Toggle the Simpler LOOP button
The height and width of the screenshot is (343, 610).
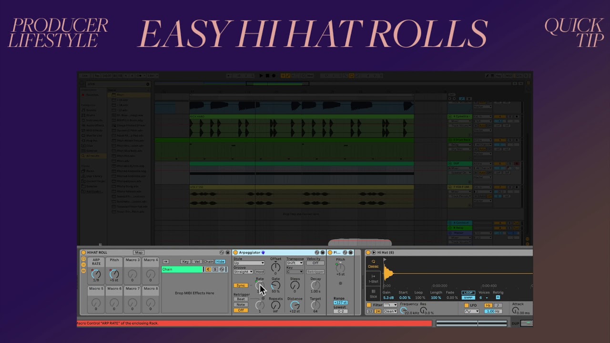click(468, 293)
